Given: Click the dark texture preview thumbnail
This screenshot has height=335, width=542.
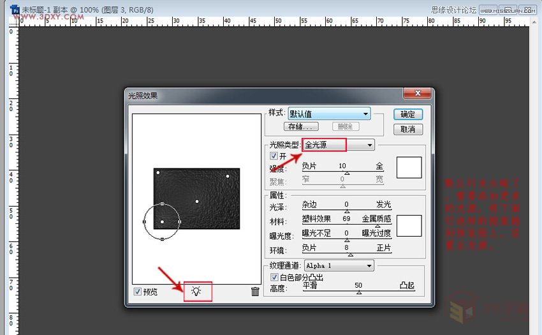Looking at the screenshot, I should click(x=196, y=198).
